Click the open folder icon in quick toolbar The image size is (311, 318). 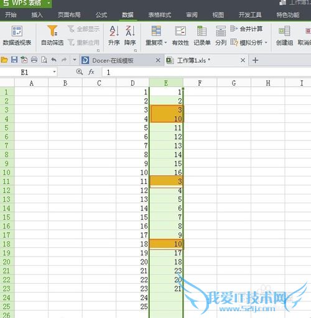4,60
